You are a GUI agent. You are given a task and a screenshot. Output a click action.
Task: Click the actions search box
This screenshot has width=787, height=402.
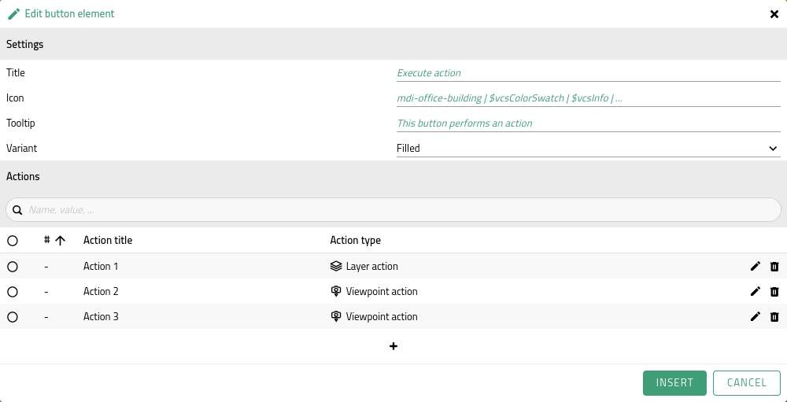[393, 210]
